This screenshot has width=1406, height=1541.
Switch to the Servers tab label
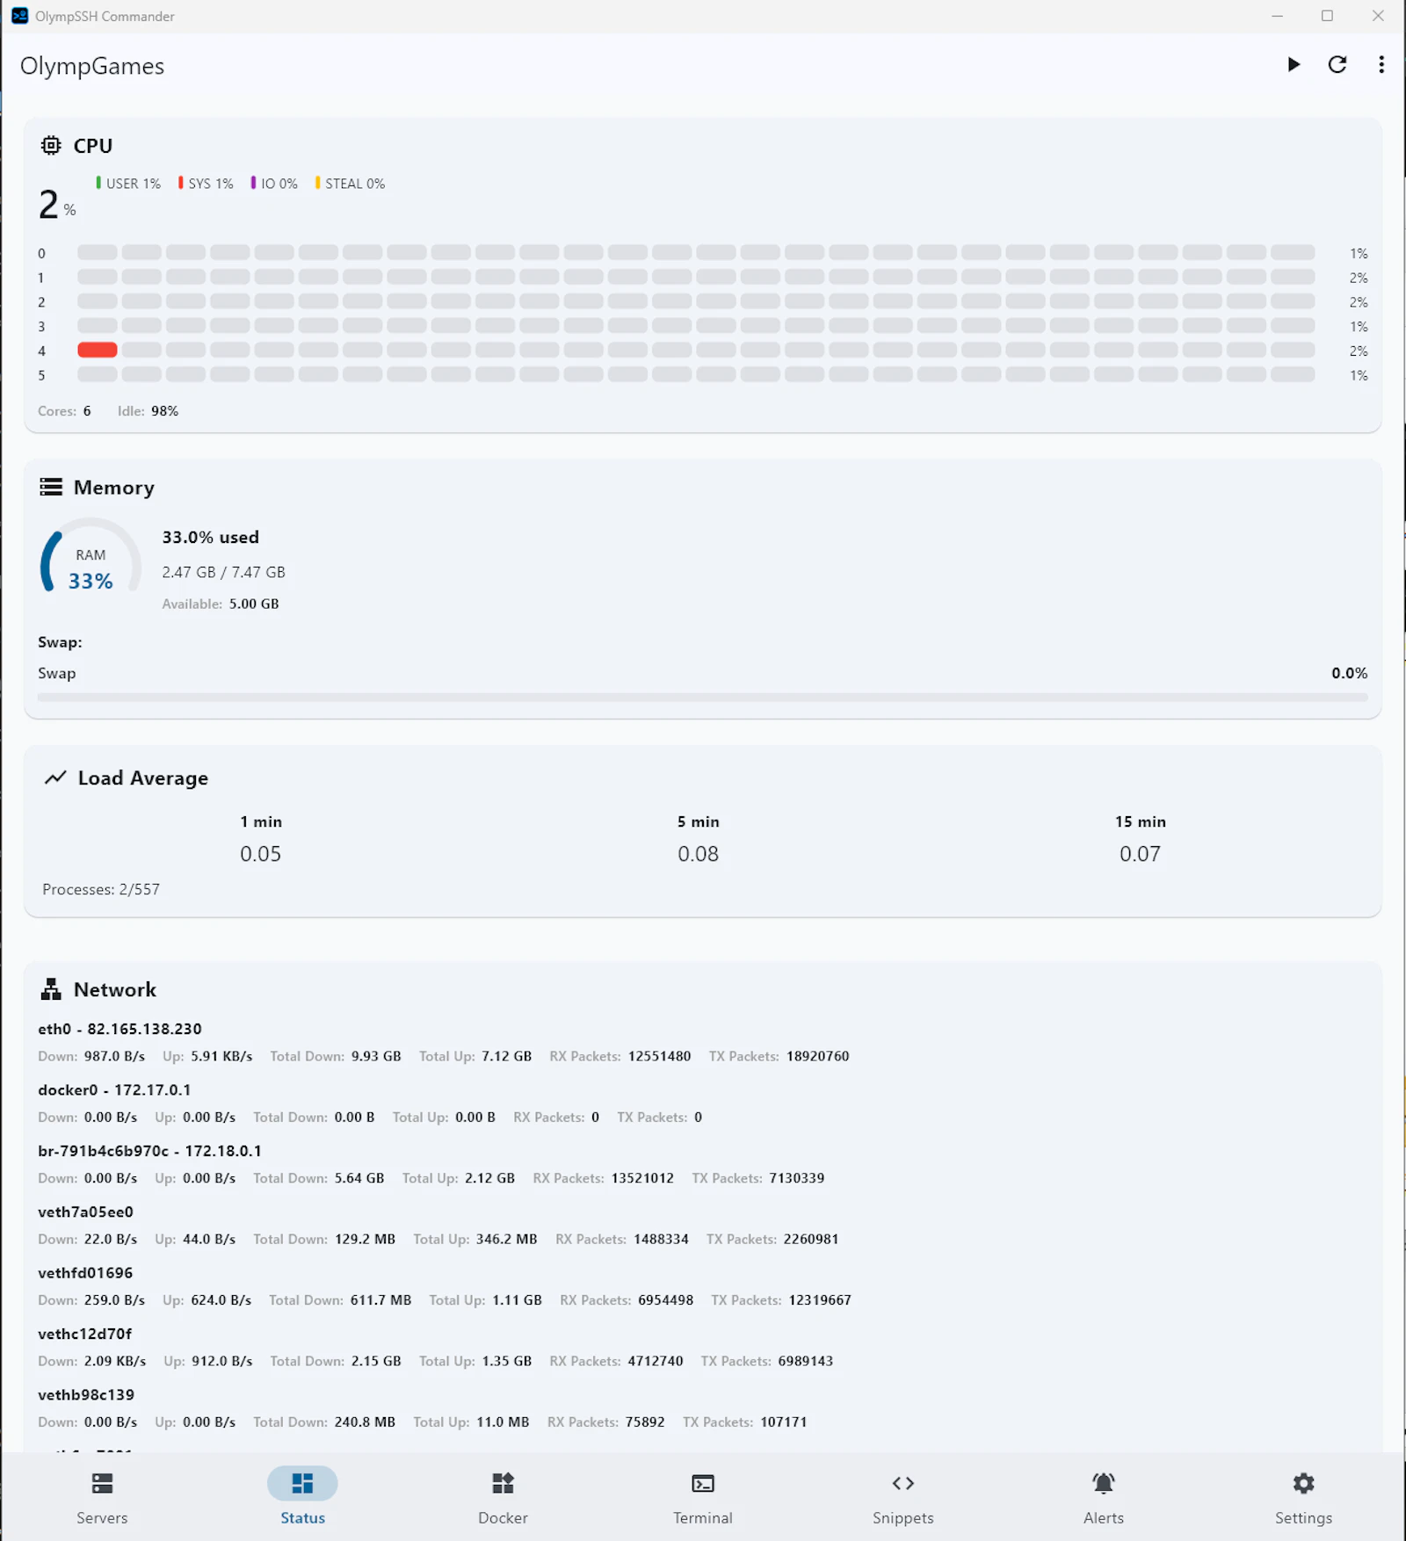[x=102, y=1517]
